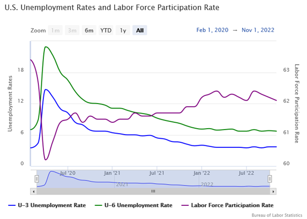Click the blue U-3 legend line marker
The width and height of the screenshot is (307, 219).
tap(14, 205)
